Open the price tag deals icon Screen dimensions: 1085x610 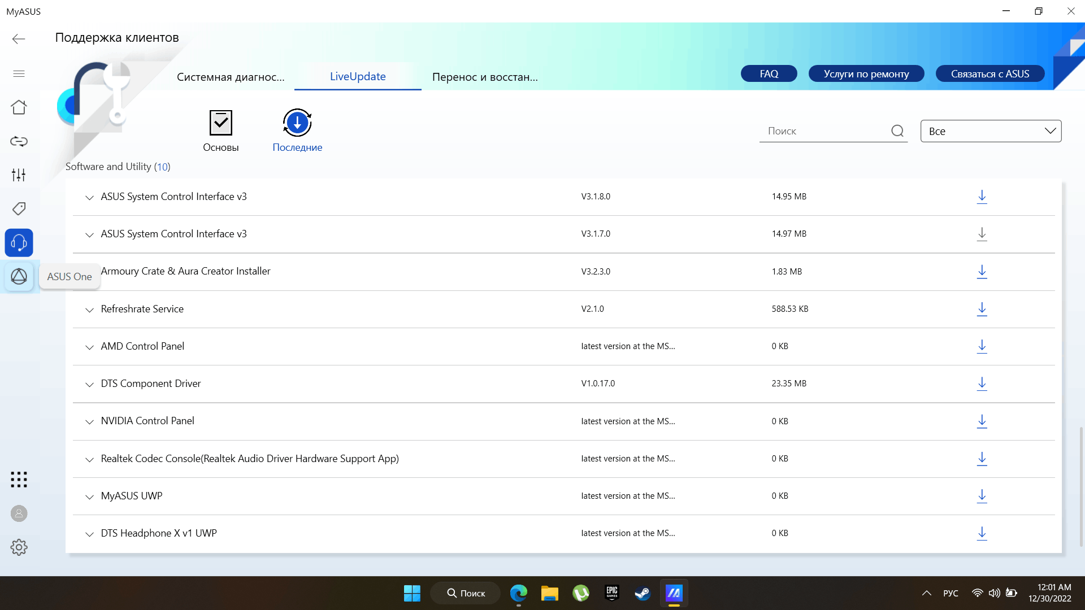pos(19,209)
